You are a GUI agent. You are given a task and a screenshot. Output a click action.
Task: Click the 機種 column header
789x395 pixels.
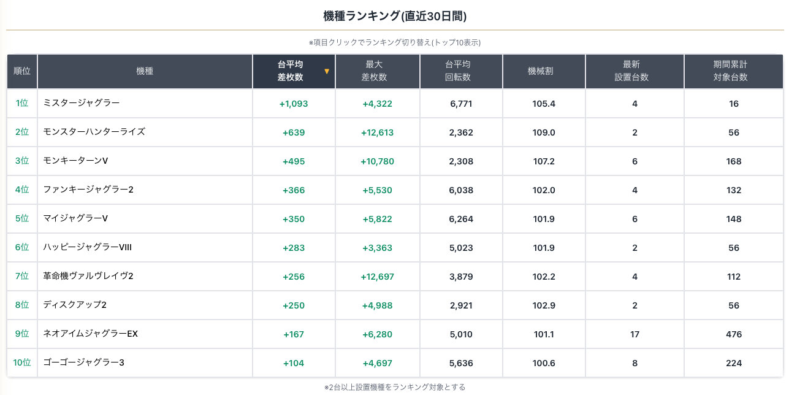145,71
